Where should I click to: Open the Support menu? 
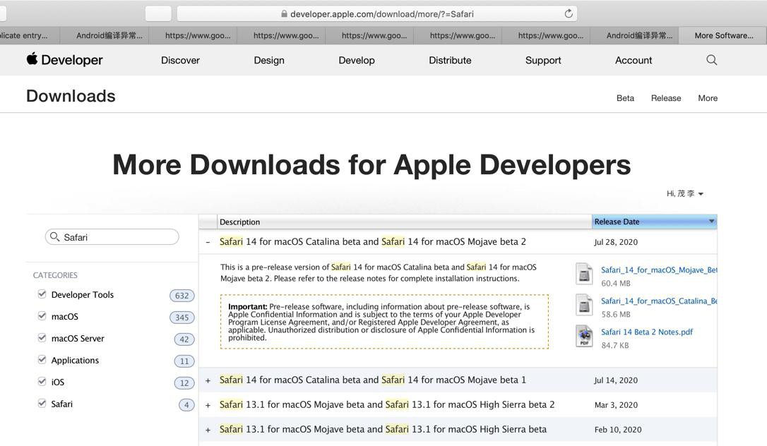543,60
